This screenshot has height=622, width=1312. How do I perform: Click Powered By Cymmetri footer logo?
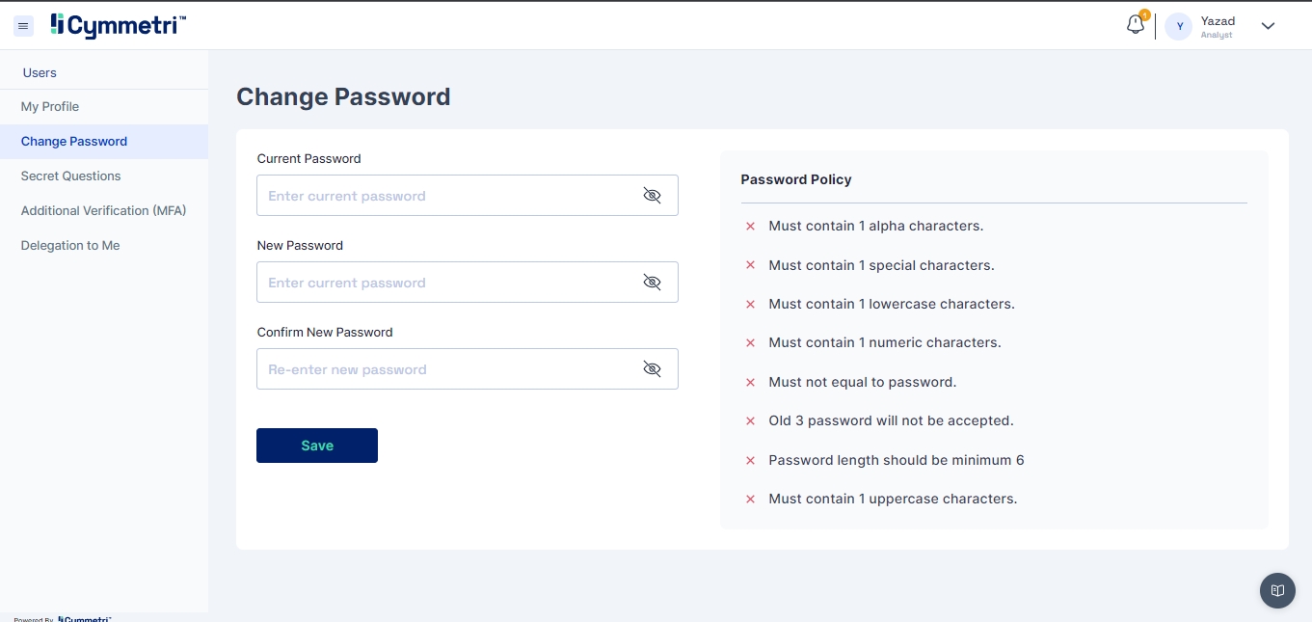(x=84, y=619)
